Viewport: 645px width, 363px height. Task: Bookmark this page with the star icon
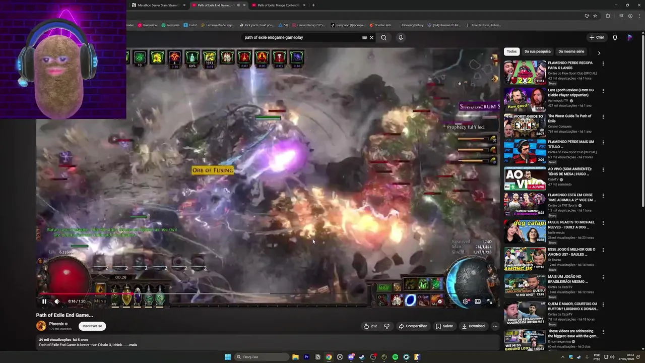(x=595, y=16)
